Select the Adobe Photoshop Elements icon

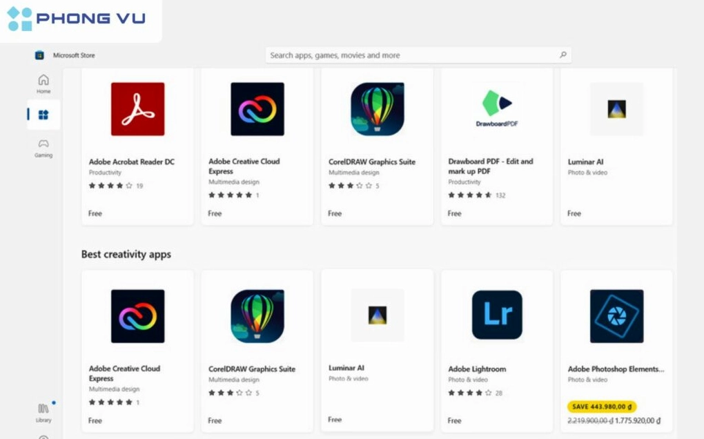[616, 316]
